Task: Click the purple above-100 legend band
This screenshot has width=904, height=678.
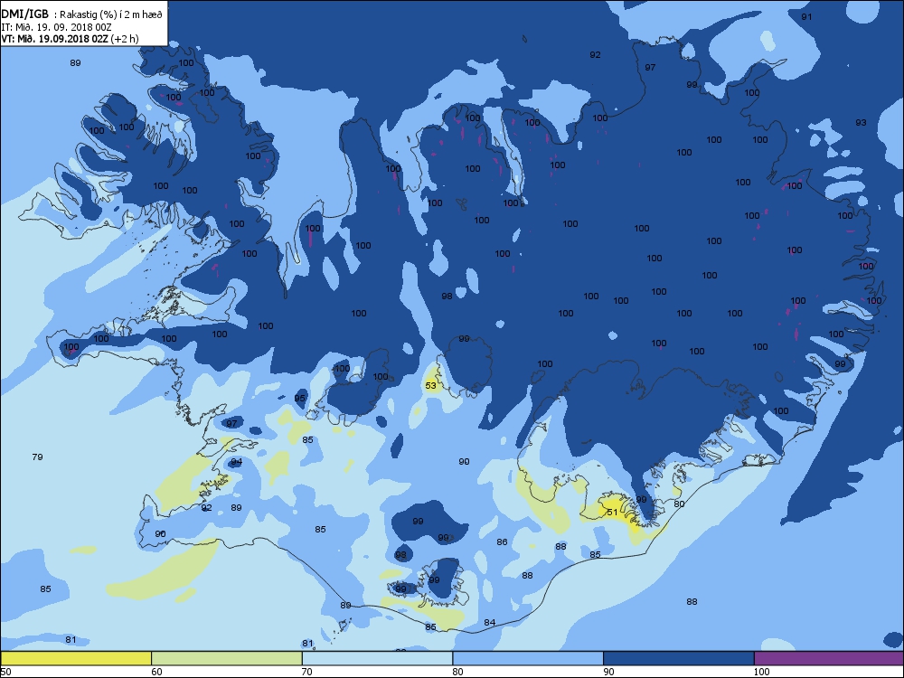Action: 829,658
